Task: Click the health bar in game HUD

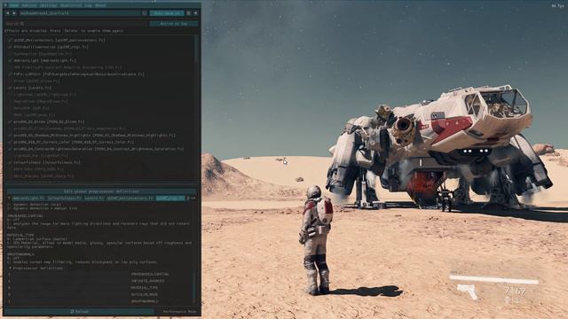Action: point(494,279)
